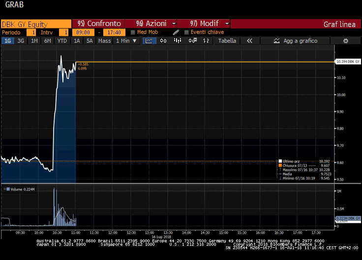This screenshot has height=260, width=362.
Task: Click the 10.194 DBK GY price tag
Action: tap(348, 62)
